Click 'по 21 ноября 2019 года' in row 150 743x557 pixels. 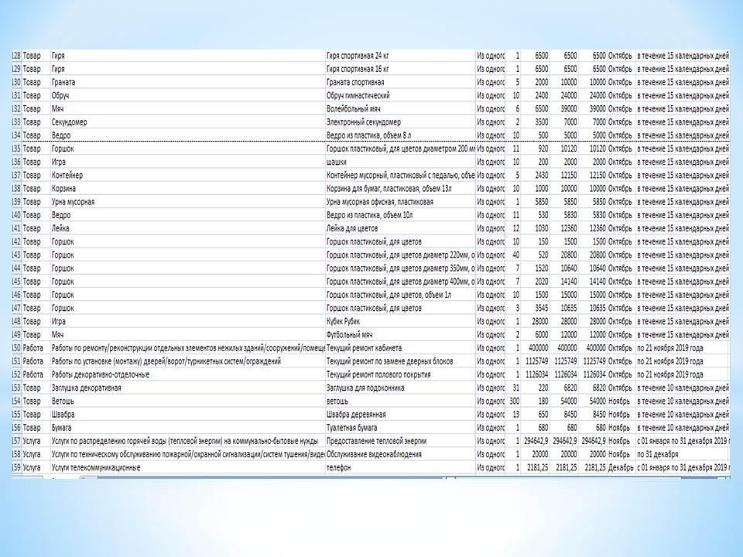(x=683, y=347)
